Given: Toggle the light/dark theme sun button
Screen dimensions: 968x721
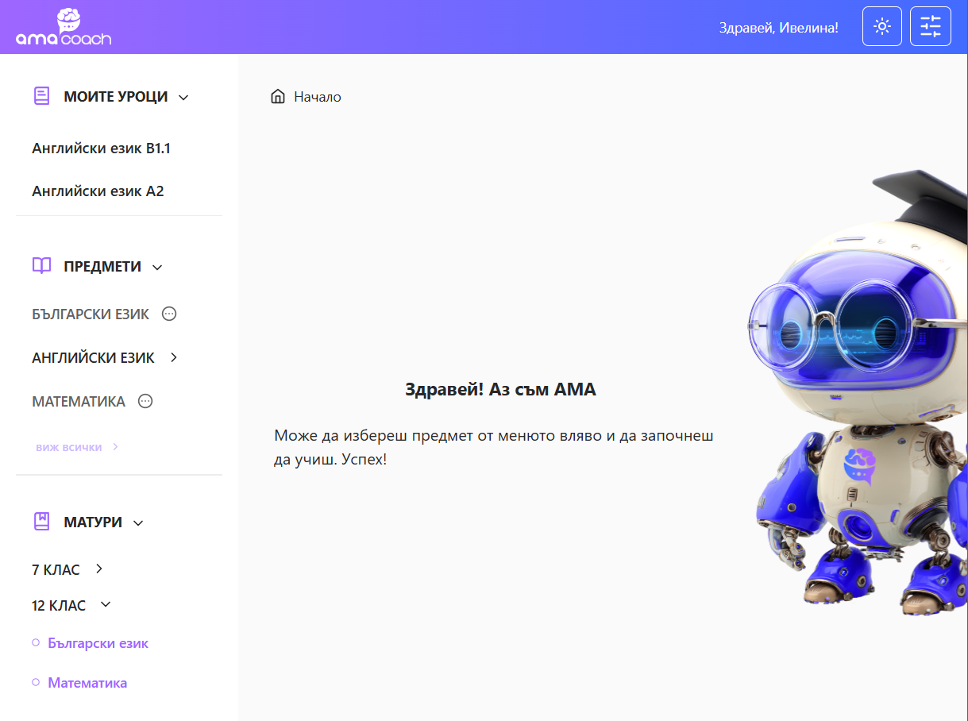Looking at the screenshot, I should [x=882, y=26].
